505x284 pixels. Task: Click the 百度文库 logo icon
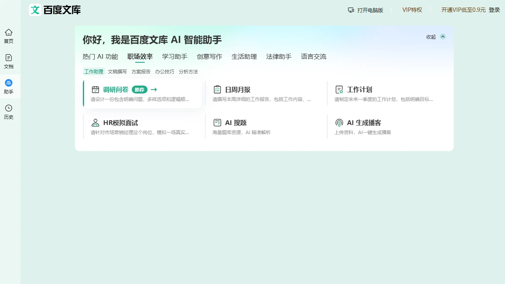[x=35, y=10]
